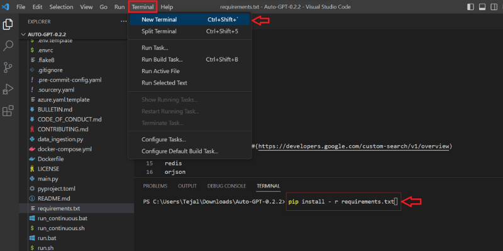This screenshot has width=503, height=251.
Task: Open the View menu
Action: [x=86, y=7]
